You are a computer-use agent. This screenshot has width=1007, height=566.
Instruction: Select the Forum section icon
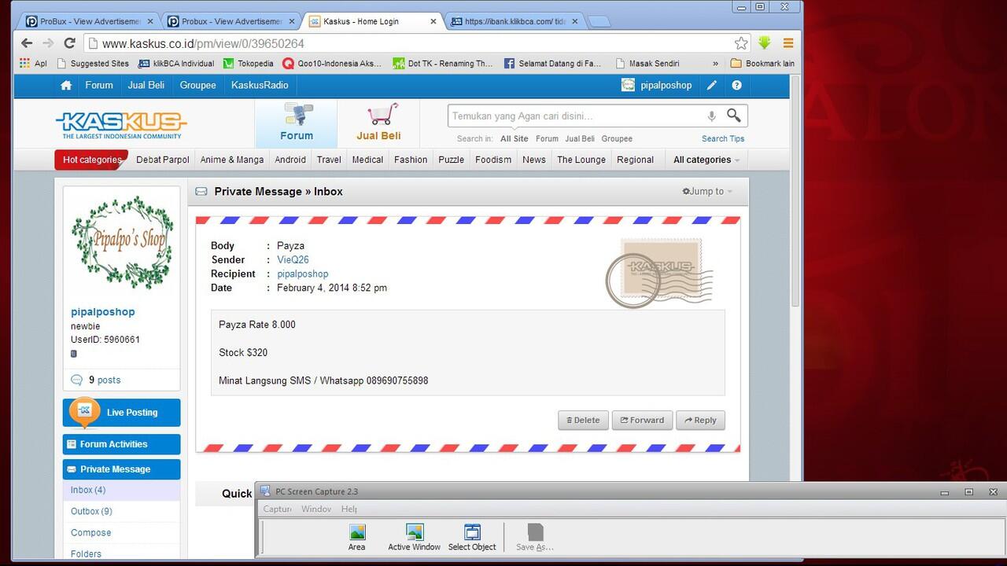(297, 123)
